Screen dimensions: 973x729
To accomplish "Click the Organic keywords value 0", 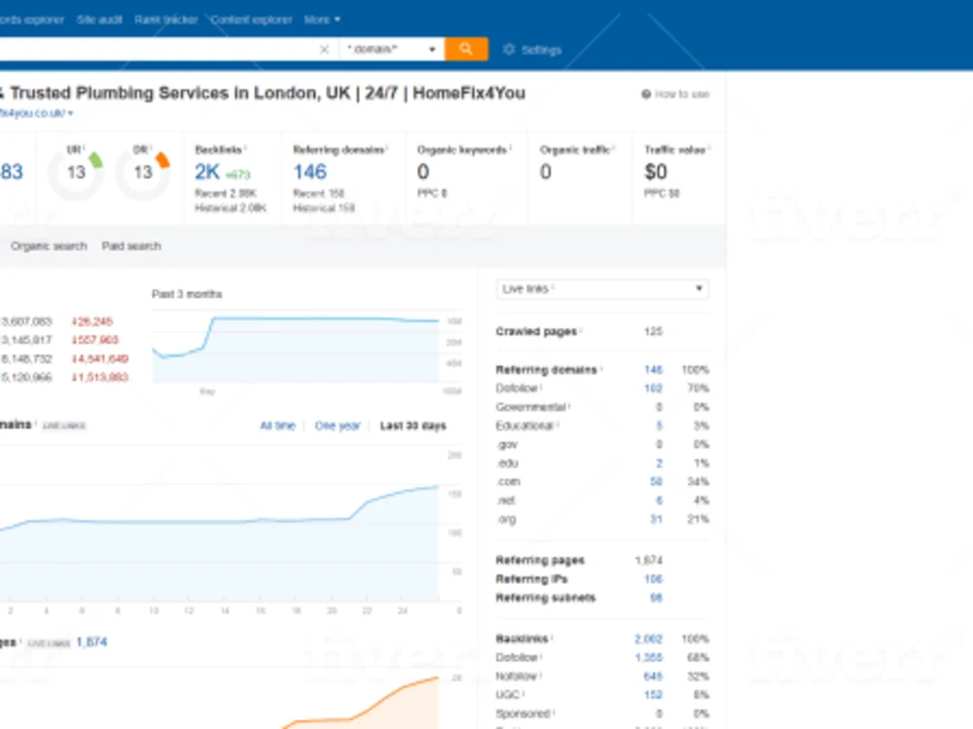I will pos(423,172).
